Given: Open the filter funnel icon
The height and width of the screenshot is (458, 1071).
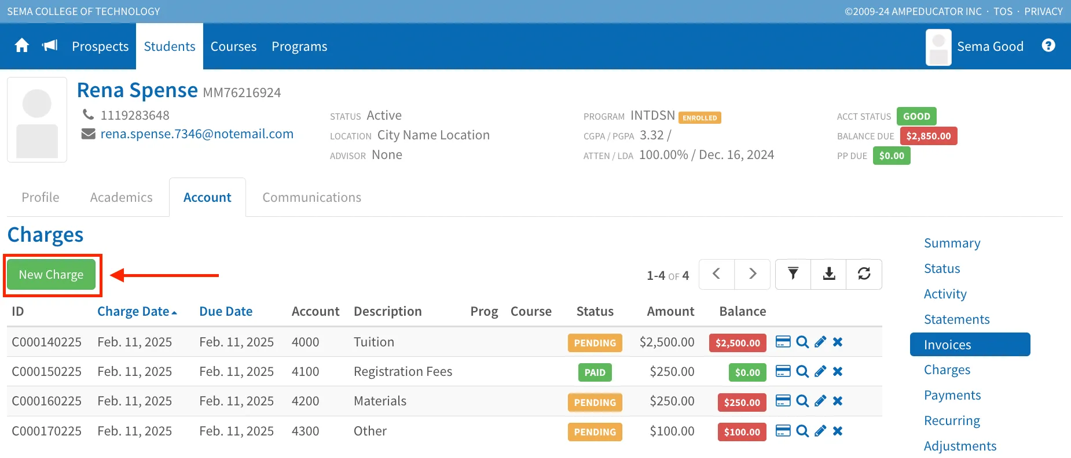Looking at the screenshot, I should [x=793, y=274].
